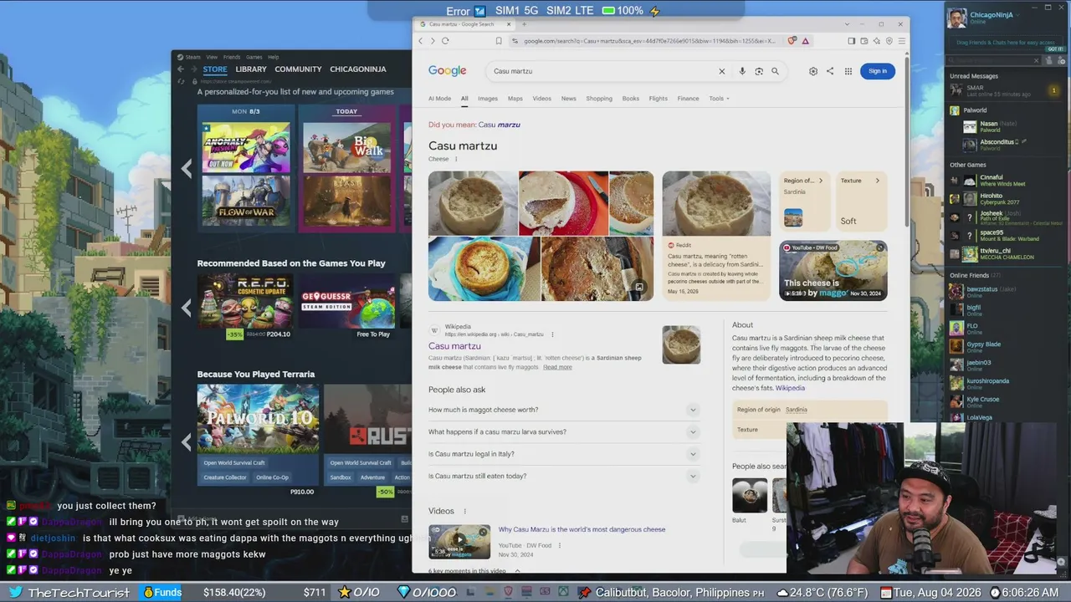Reload the Google search page
Screen dimensions: 1071x602
(445, 41)
